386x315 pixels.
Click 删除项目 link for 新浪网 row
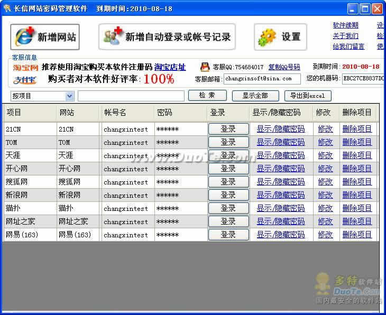click(x=357, y=196)
